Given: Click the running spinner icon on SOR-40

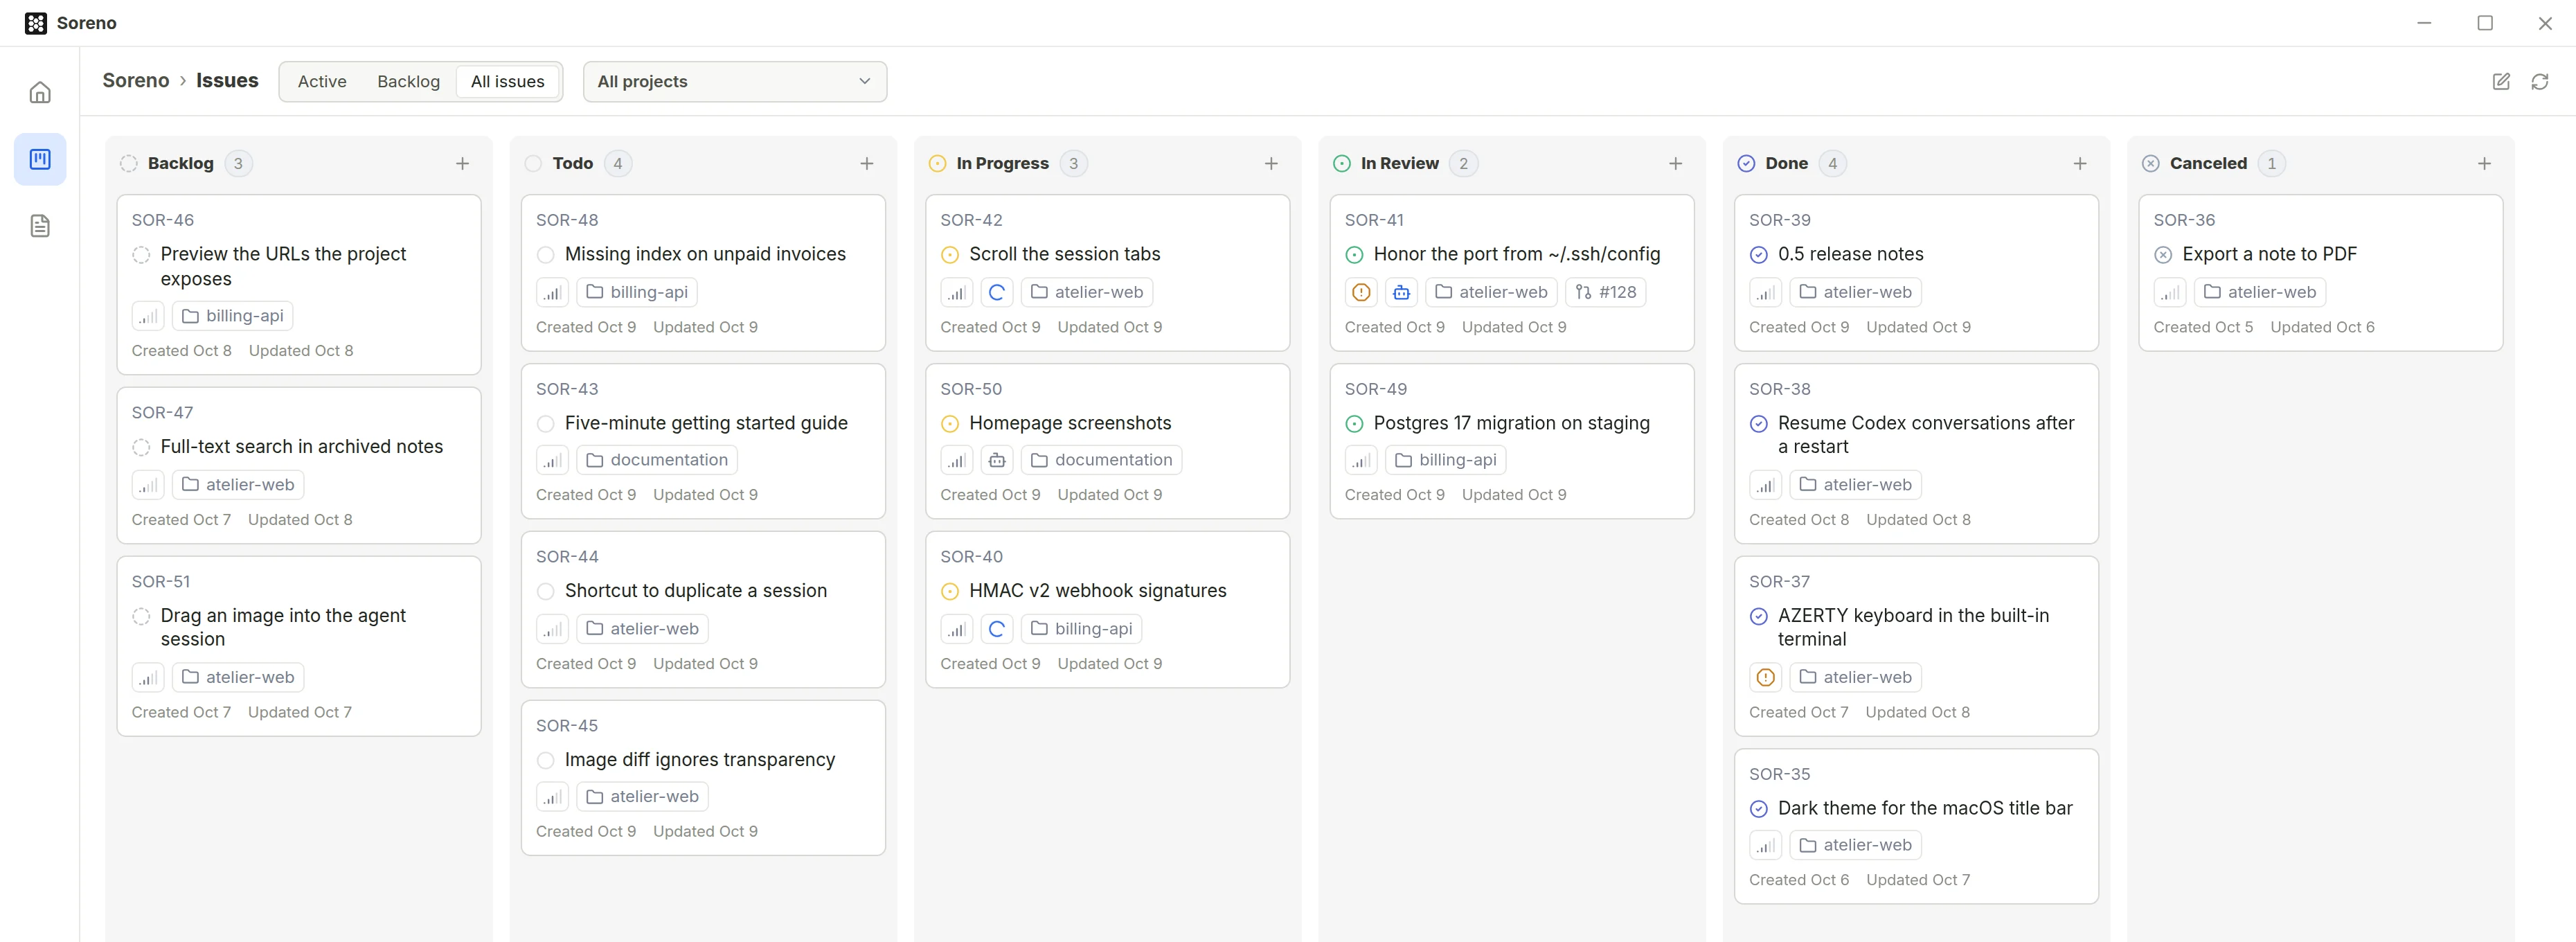Looking at the screenshot, I should click(x=997, y=629).
